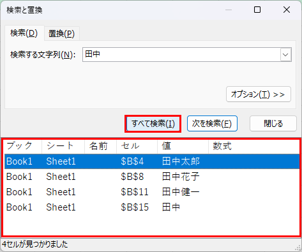This screenshot has width=302, height=252.
Task: Close the 検索と置換 dialog window
Action: pos(287,10)
